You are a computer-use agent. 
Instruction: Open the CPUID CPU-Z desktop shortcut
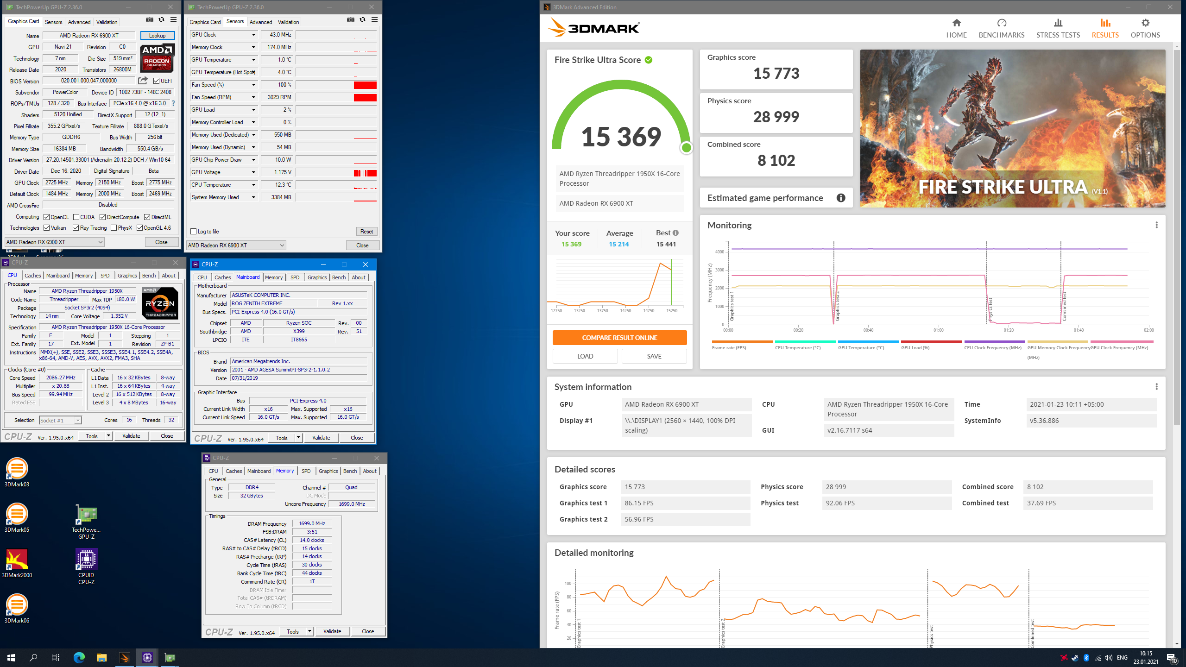[x=86, y=567]
